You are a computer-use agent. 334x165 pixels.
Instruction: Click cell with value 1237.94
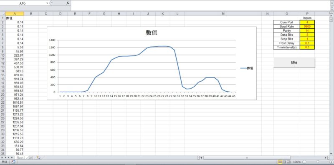tap(15, 126)
